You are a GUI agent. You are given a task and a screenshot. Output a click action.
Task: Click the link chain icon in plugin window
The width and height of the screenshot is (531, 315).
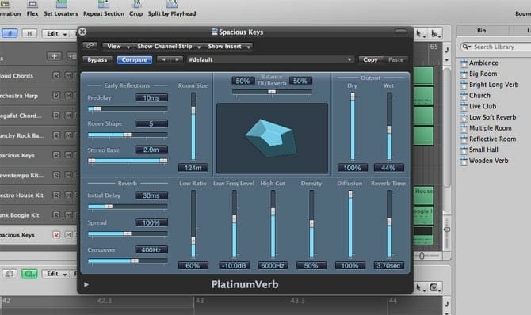pyautogui.click(x=90, y=46)
